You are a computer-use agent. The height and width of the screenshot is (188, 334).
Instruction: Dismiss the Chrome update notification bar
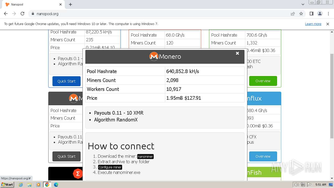[328, 24]
